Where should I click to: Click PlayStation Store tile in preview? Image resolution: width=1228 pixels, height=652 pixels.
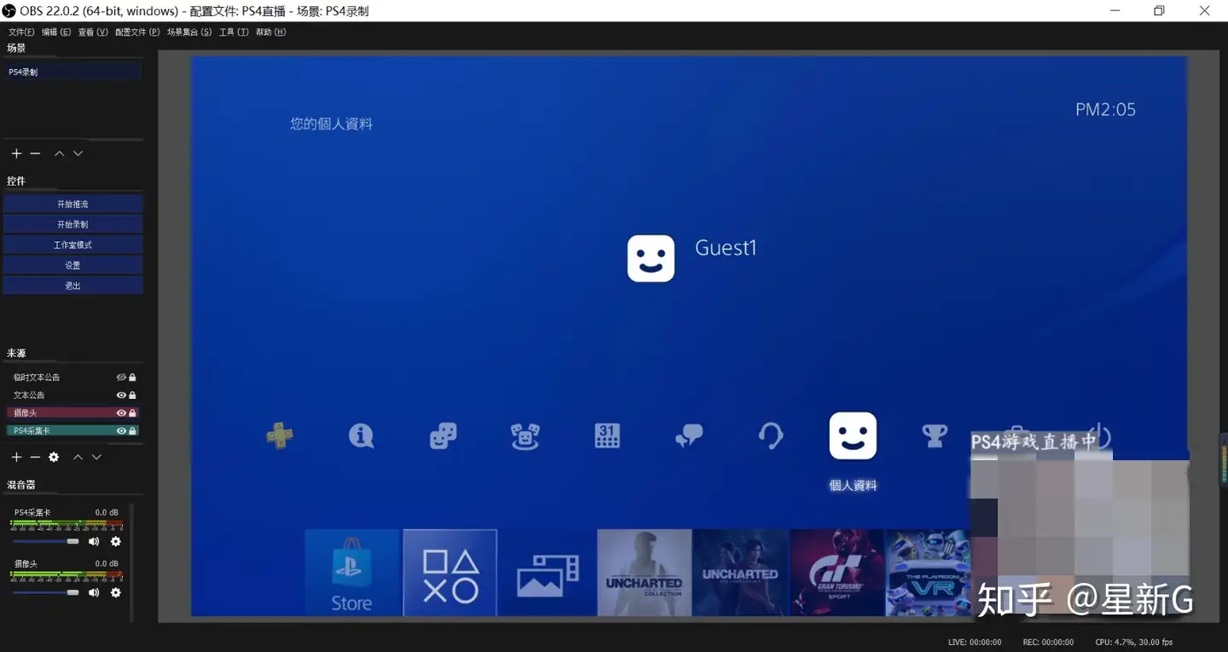[x=352, y=572]
